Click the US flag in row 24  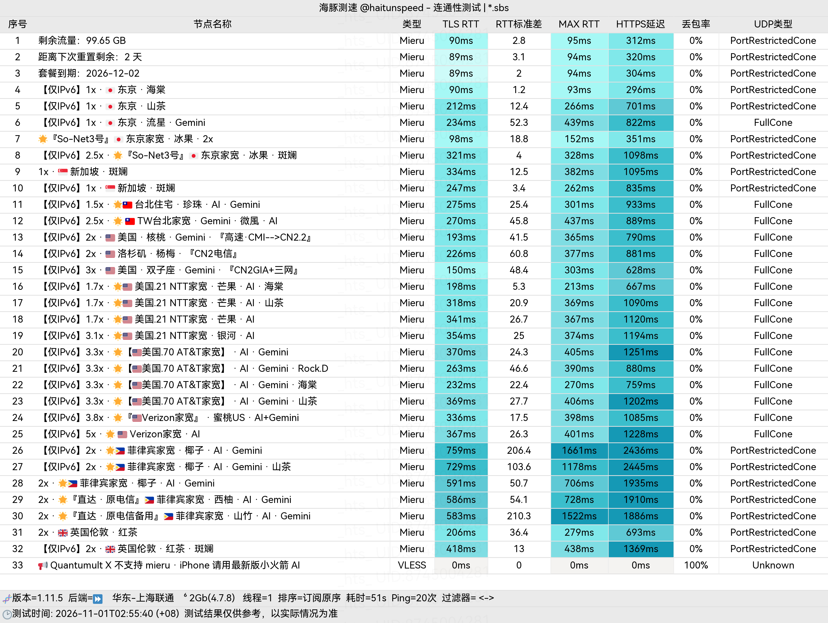(137, 418)
